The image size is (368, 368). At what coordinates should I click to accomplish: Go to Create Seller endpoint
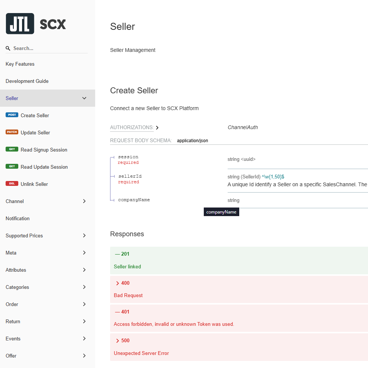35,115
